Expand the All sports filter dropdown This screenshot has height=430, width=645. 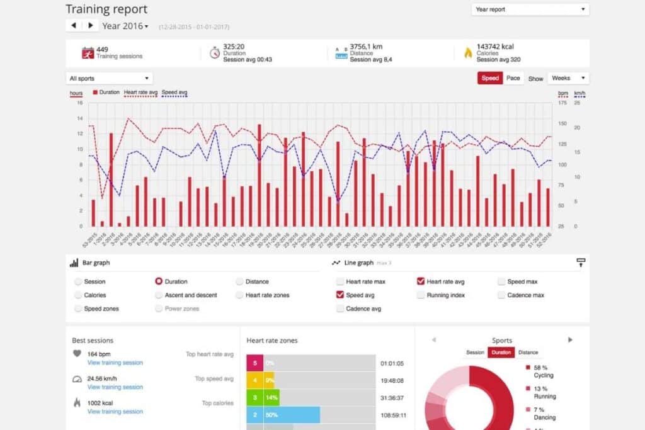(x=109, y=79)
